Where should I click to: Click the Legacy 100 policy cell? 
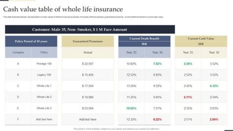[x=44, y=75]
